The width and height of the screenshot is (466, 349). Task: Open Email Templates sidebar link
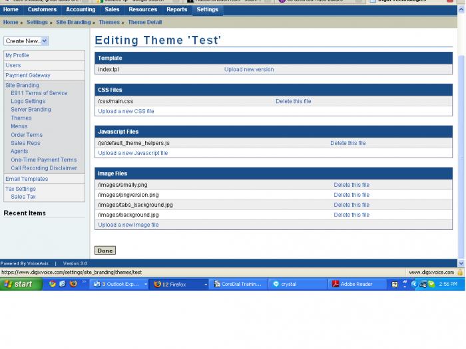pyautogui.click(x=27, y=179)
